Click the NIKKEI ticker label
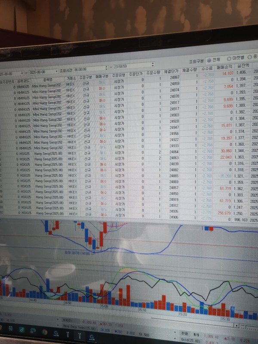Viewport: 258px width, 344px height. point(67,320)
